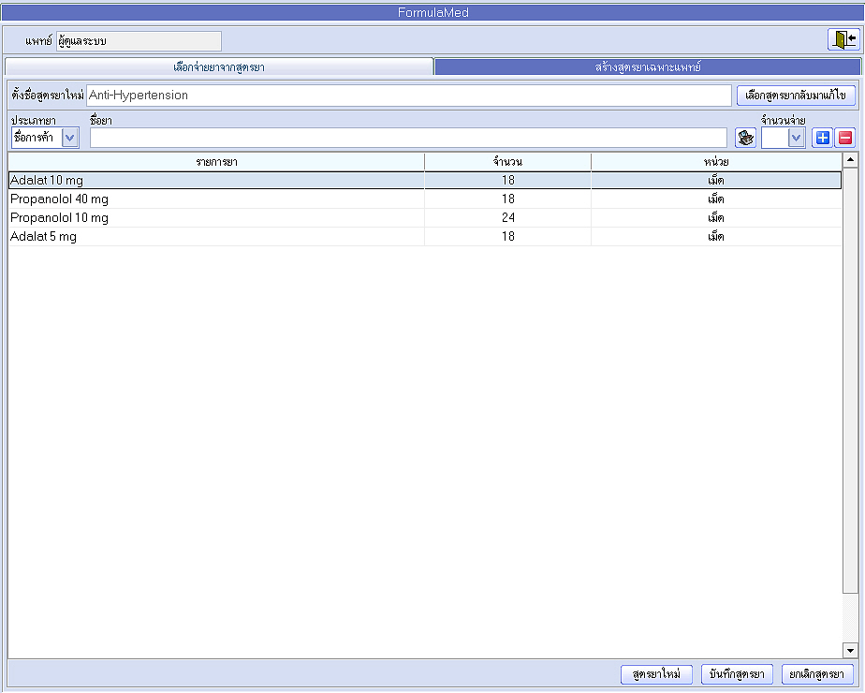865x693 pixels.
Task: Click the หน่วย column header
Action: click(x=716, y=162)
